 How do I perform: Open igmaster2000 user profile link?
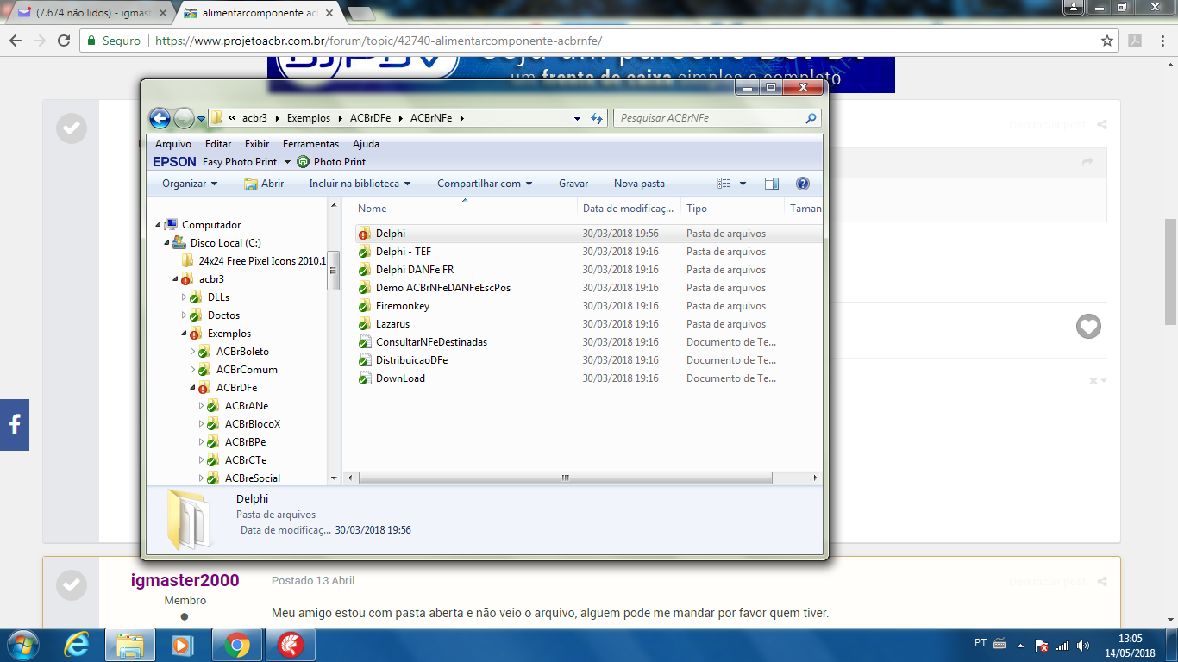point(185,581)
